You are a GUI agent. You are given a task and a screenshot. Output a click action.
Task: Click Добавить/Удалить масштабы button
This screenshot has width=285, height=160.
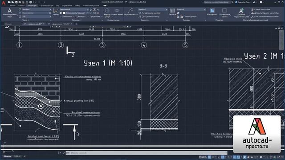(x=265, y=13)
